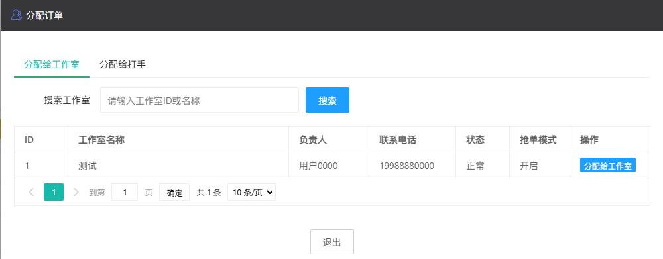Screen dimensions: 663x259
Task: Click the 退出 button
Action: click(332, 242)
